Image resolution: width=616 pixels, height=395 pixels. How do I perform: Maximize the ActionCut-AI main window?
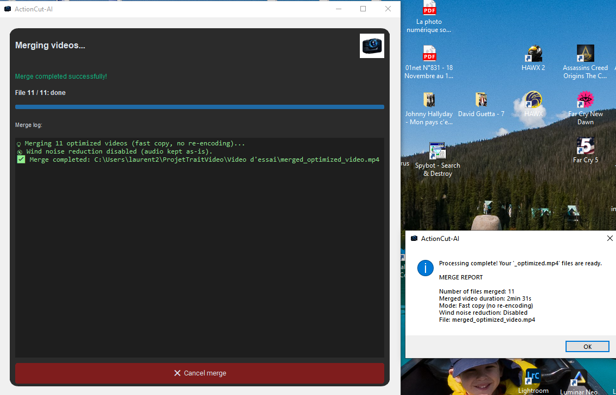(x=363, y=9)
